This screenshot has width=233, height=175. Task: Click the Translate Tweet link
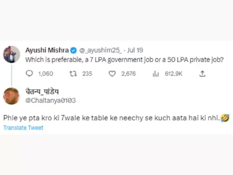point(23,128)
